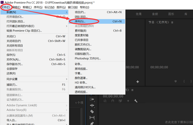Screen dimensions: 193x125
Task: Click project panel vertical scrollbar
Action: click(81, 116)
